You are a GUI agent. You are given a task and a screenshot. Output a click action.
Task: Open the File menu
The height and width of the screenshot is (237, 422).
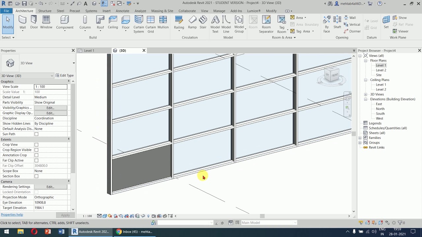[x=6, y=11]
